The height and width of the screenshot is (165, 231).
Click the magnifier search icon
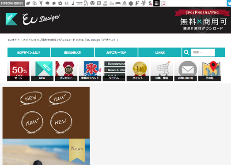186,52
